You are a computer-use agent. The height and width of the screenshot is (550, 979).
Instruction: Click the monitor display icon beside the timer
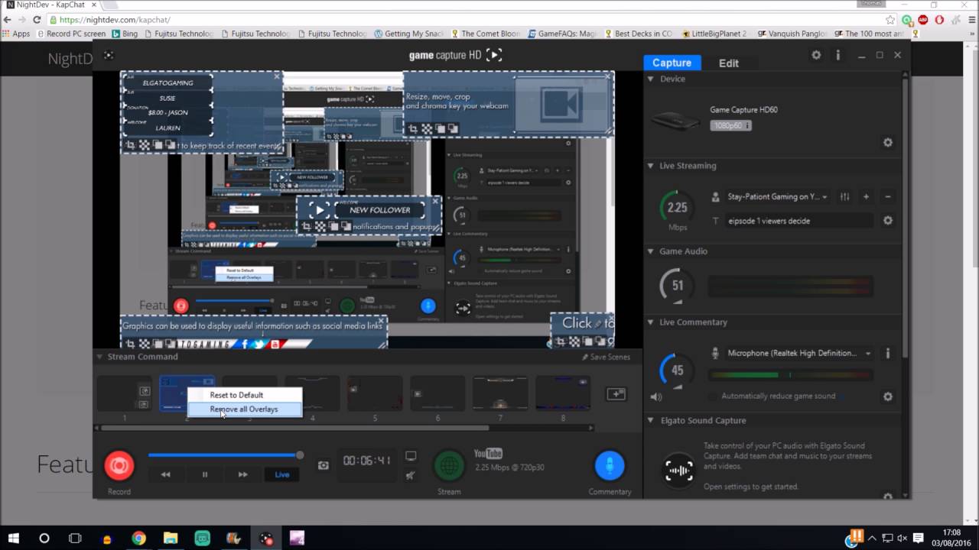pyautogui.click(x=411, y=456)
